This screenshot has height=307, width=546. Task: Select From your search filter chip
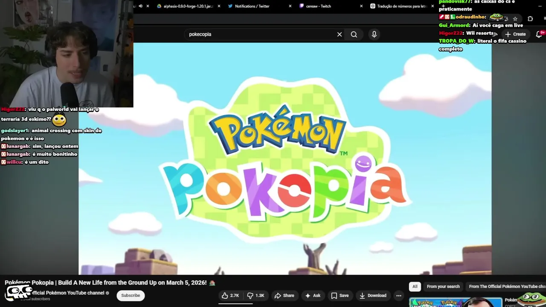[x=443, y=287]
